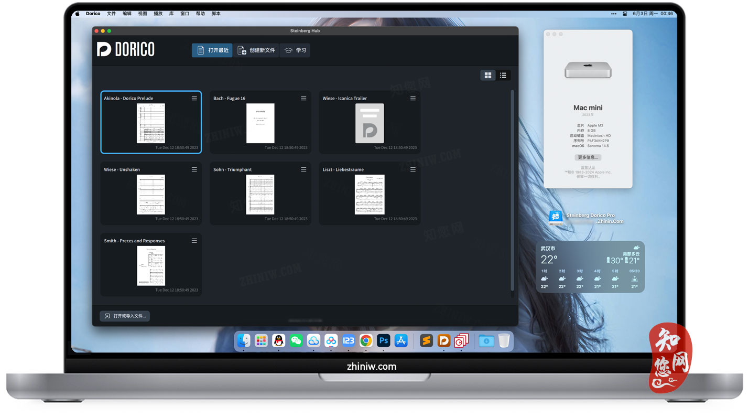Switch to list view of recent files
This screenshot has height=418, width=749.
click(x=503, y=75)
